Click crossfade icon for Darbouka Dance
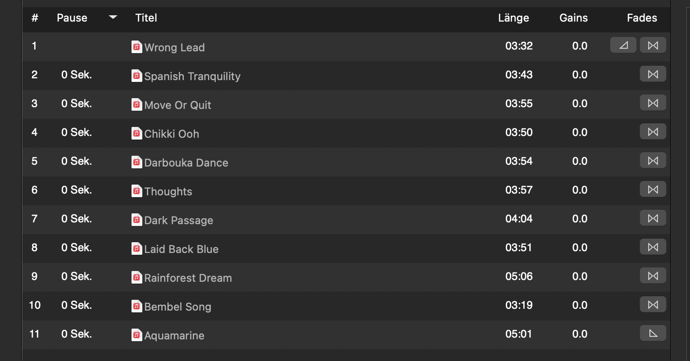This screenshot has width=690, height=361. (x=653, y=161)
